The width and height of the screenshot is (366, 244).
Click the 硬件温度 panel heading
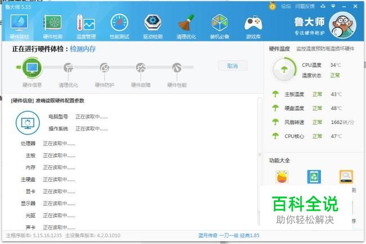coord(279,49)
